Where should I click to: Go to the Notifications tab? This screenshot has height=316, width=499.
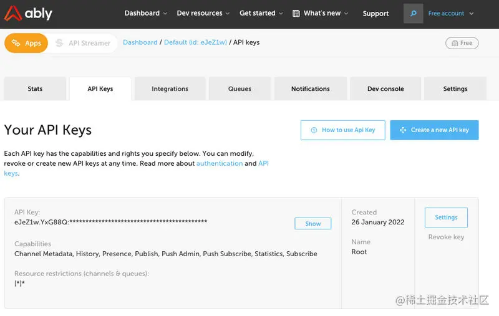310,89
